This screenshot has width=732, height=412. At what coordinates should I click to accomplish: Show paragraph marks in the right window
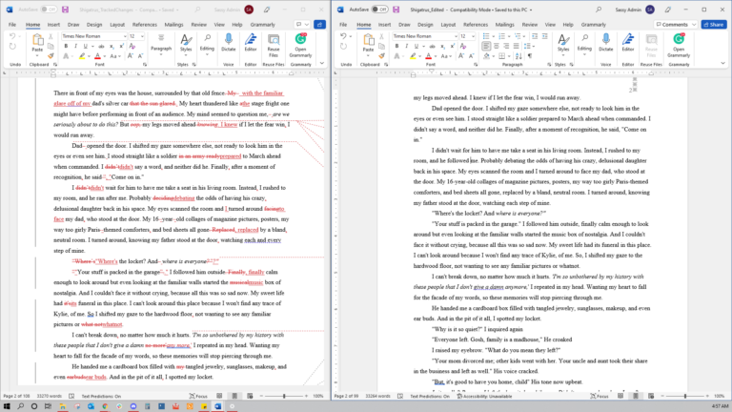(x=530, y=56)
